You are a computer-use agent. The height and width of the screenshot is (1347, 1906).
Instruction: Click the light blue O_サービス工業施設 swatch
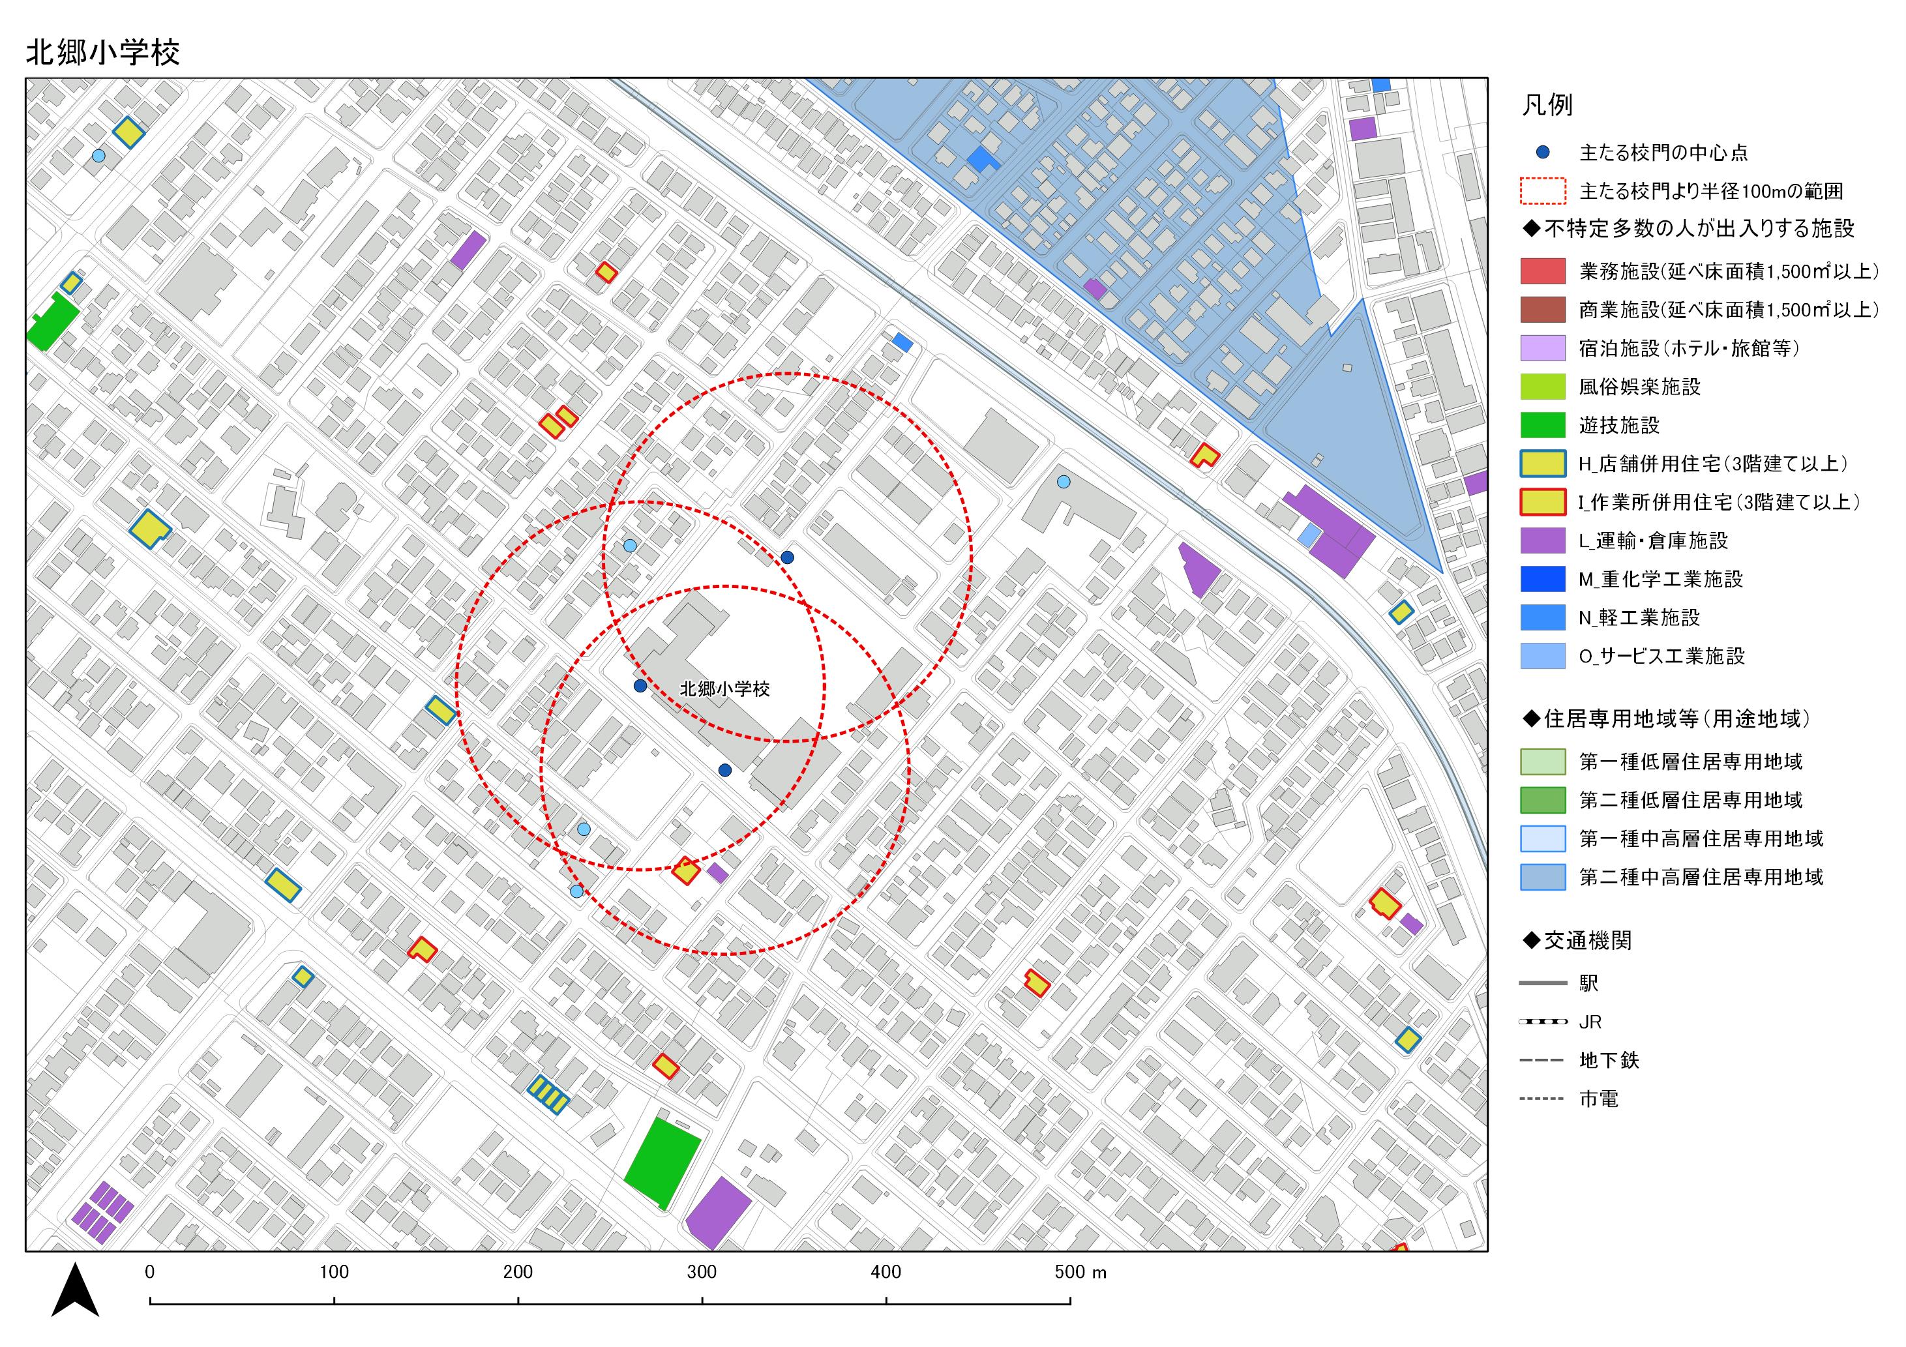click(x=1542, y=657)
